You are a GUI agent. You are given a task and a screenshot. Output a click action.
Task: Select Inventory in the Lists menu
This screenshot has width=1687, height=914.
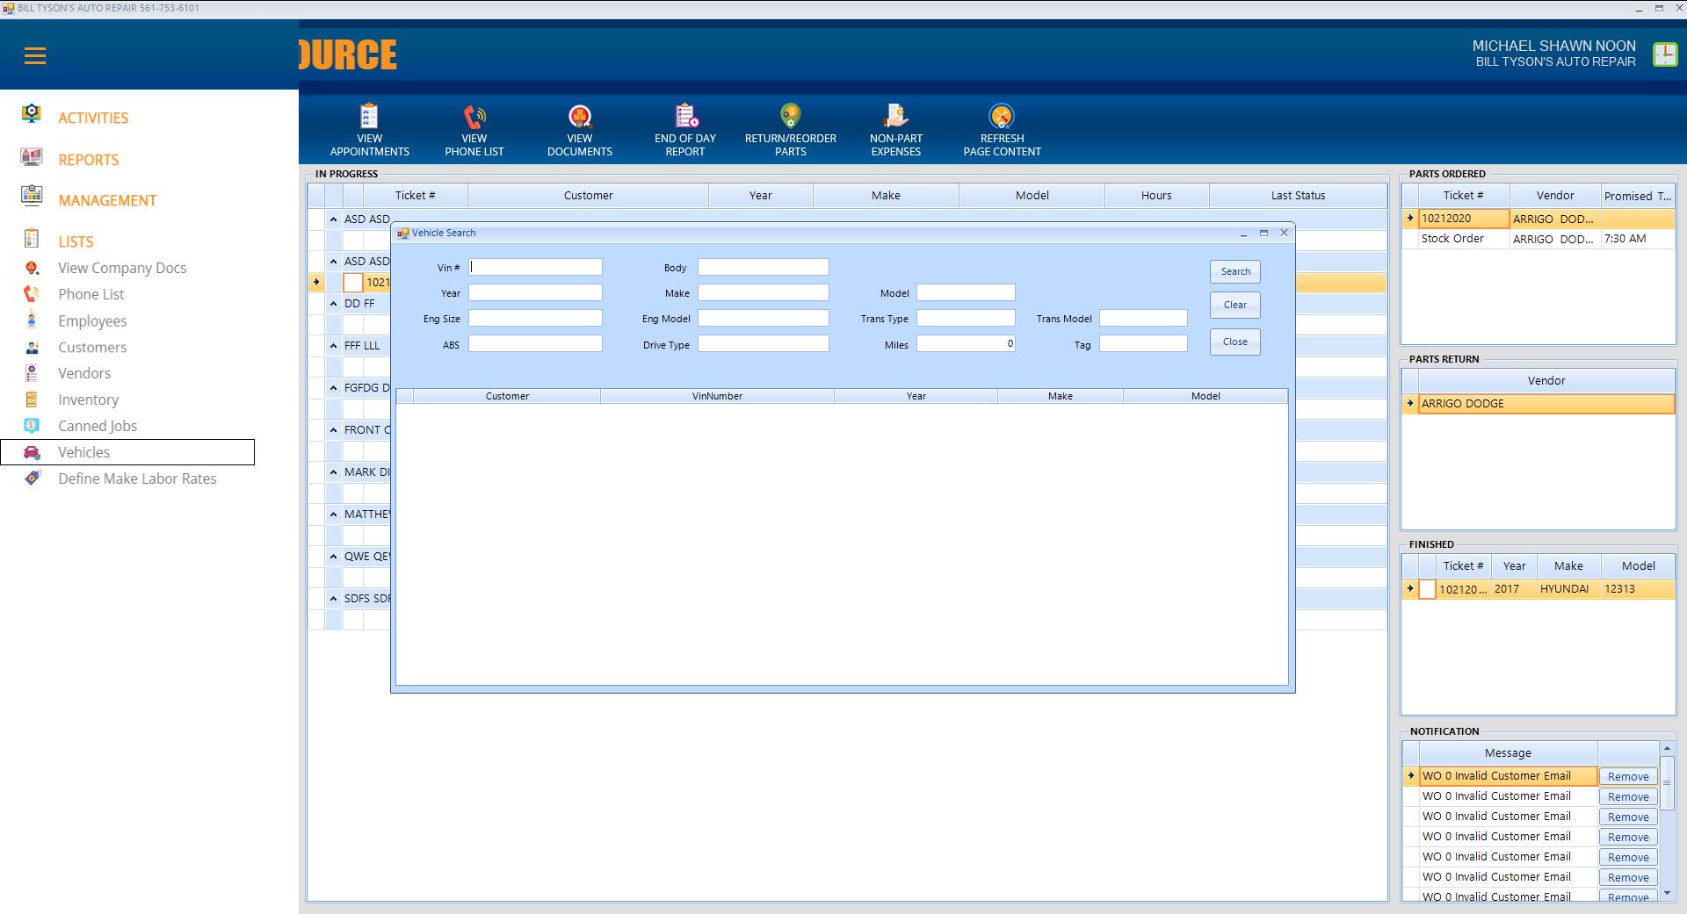pyautogui.click(x=88, y=399)
